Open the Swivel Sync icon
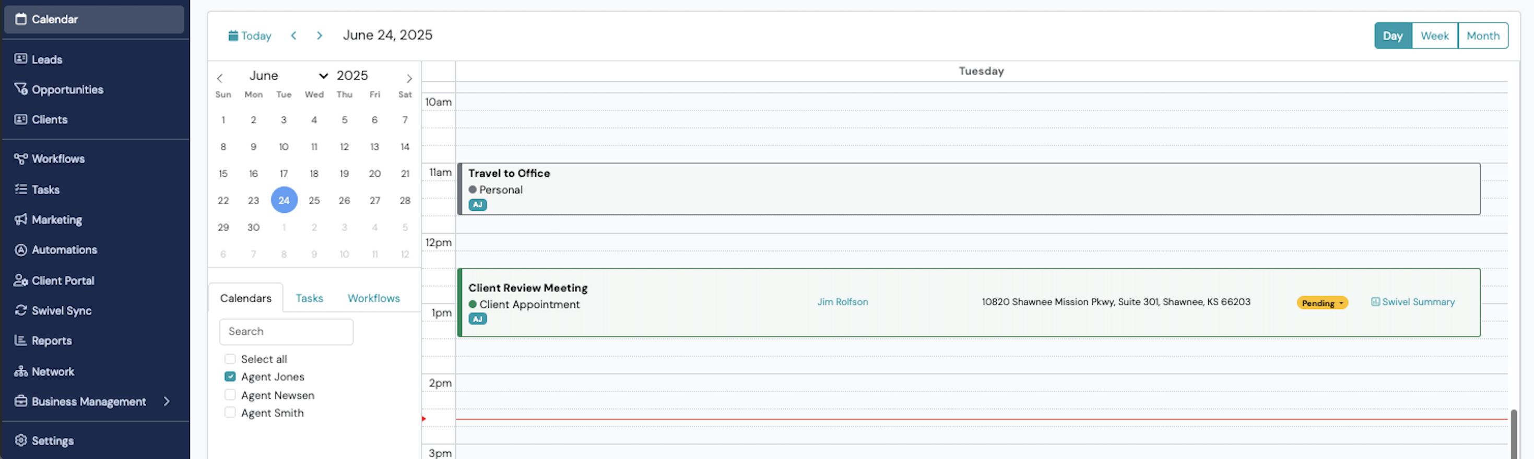This screenshot has height=459, width=1534. coord(21,310)
